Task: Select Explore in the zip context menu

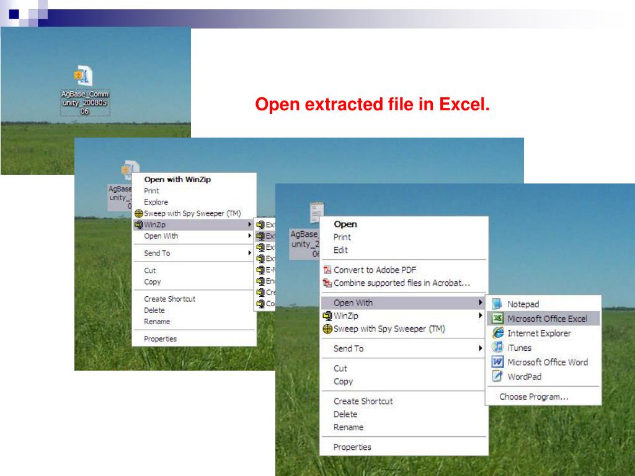Action: tap(156, 202)
